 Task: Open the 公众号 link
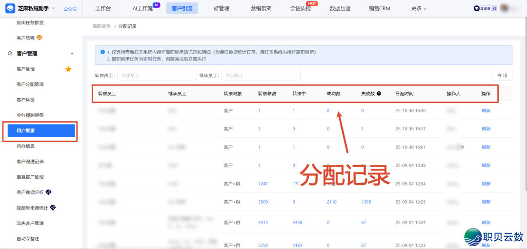70,9
